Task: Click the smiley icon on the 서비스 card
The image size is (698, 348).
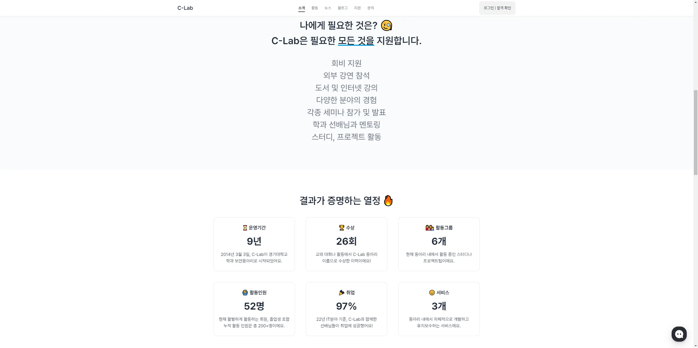Action: (x=432, y=292)
